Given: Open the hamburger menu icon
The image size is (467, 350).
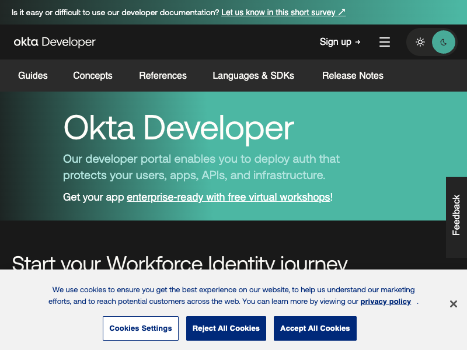Looking at the screenshot, I should (x=385, y=42).
